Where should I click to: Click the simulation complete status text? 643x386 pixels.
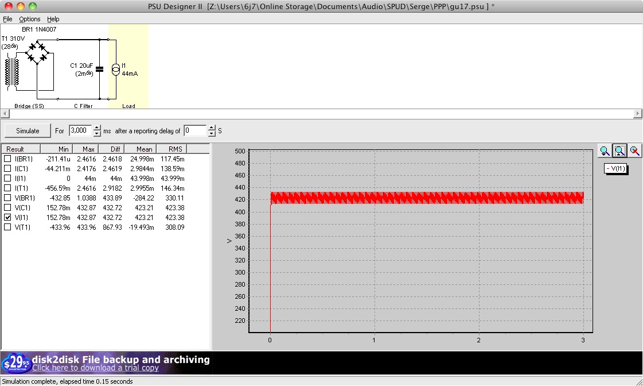[x=67, y=381]
